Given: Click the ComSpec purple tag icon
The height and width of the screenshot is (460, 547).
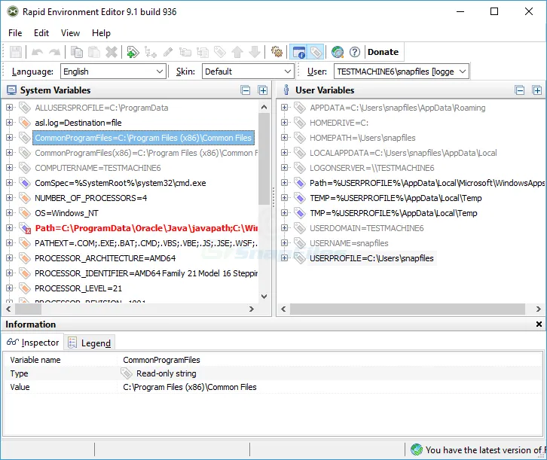Looking at the screenshot, I should click(x=24, y=183).
